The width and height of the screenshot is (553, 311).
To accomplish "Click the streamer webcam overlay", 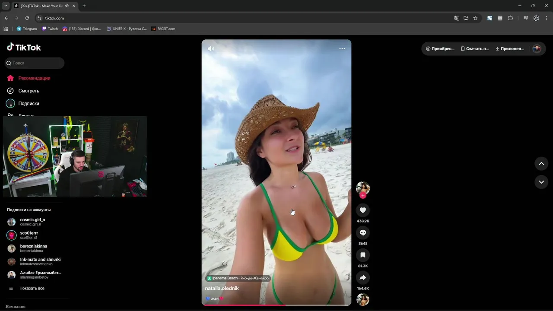I will [x=75, y=156].
